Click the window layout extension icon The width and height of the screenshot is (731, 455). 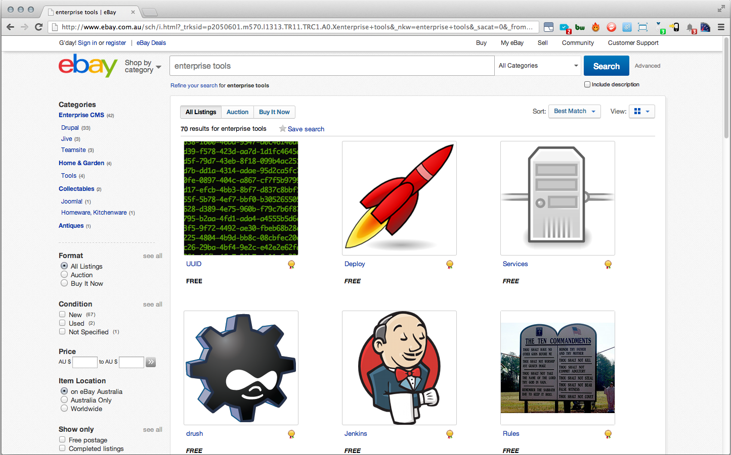[x=548, y=27]
